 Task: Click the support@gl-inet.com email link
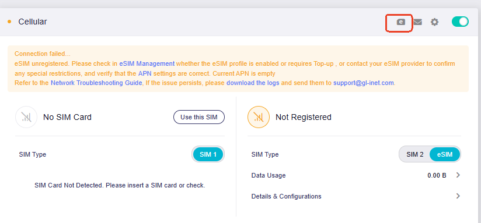point(364,83)
